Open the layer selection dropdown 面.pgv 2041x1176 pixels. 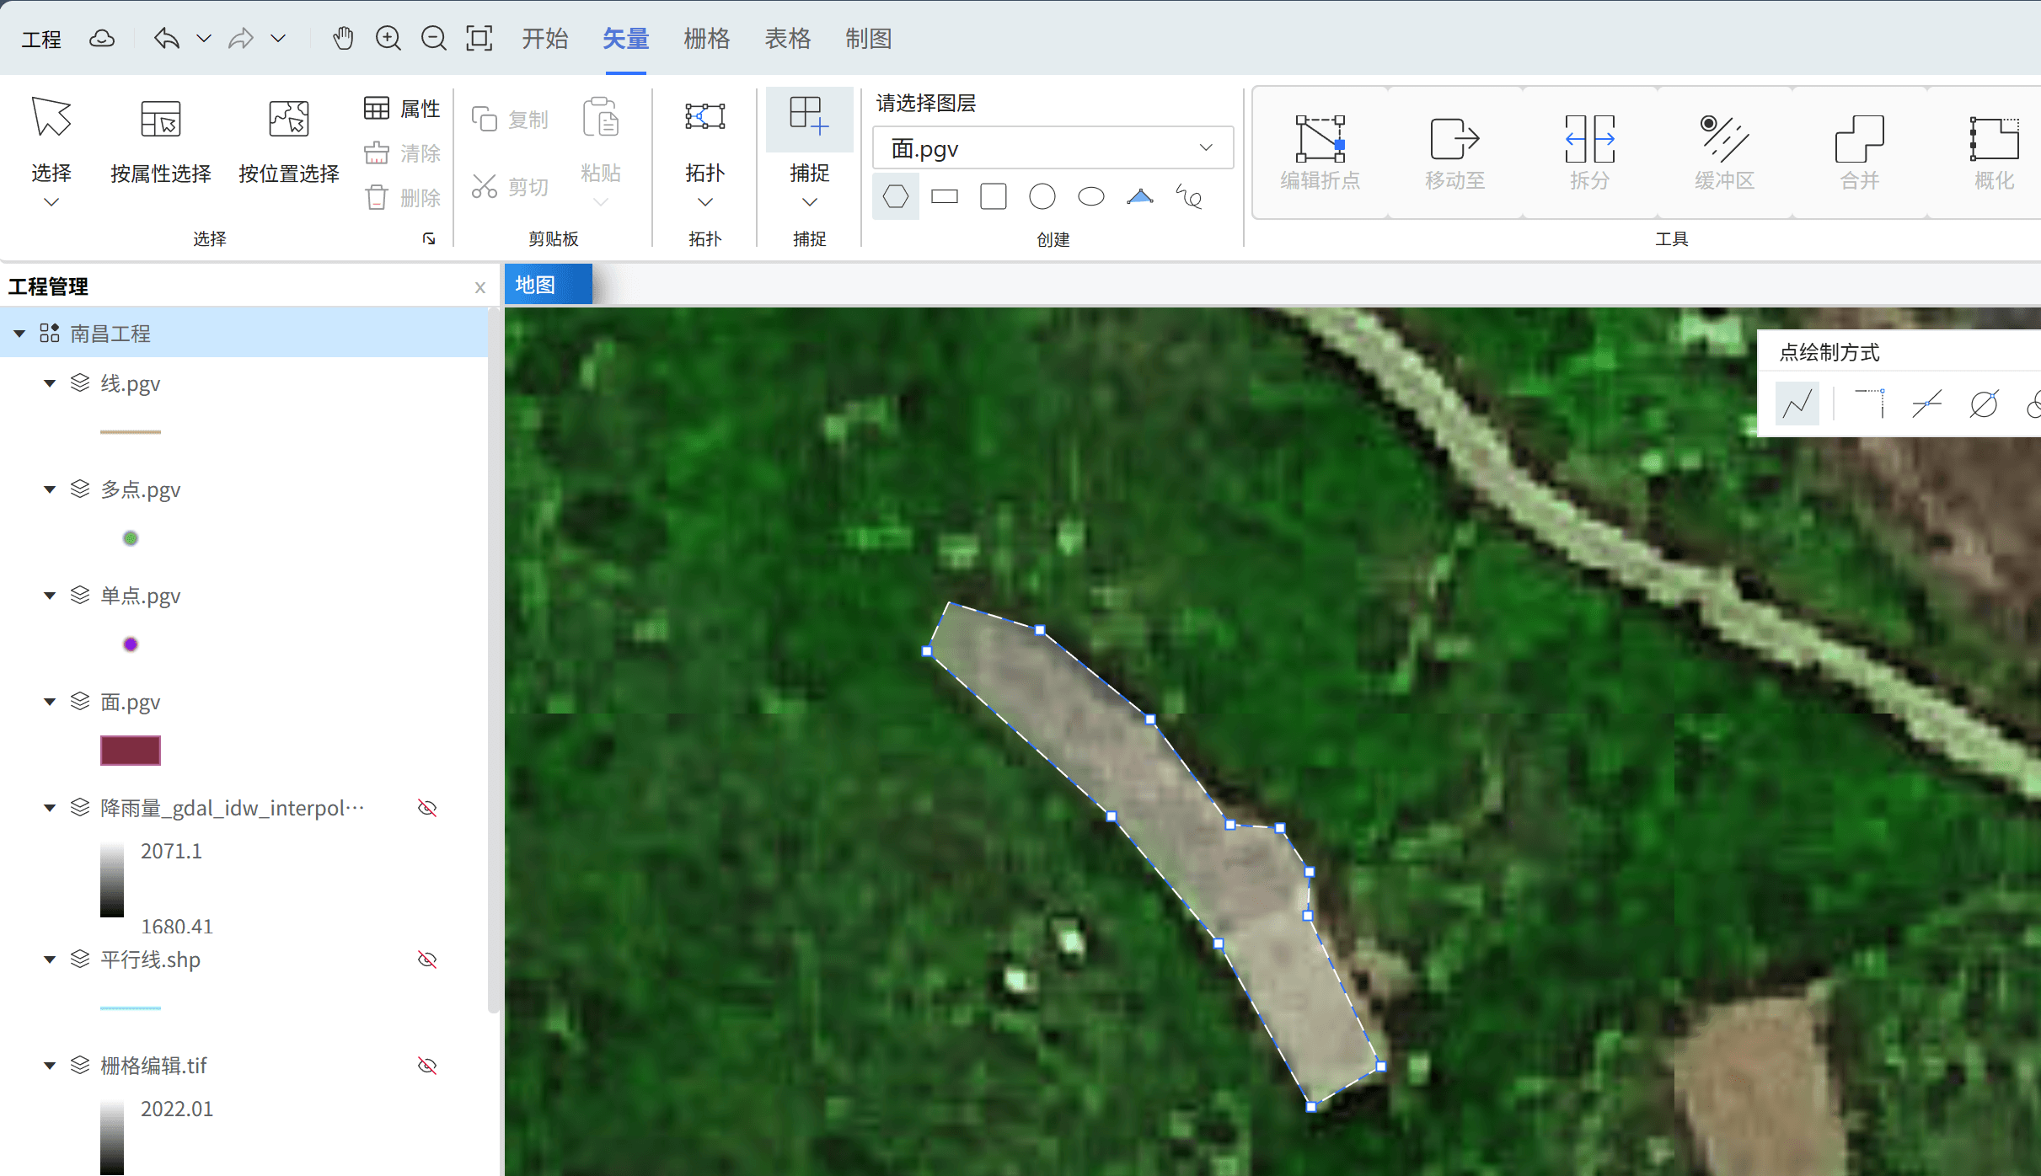1052,148
